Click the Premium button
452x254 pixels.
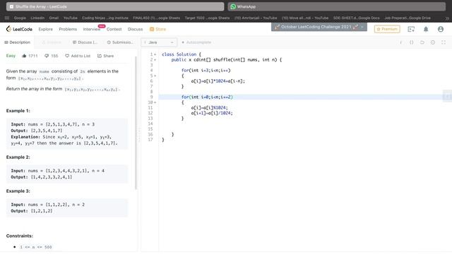pos(387,29)
